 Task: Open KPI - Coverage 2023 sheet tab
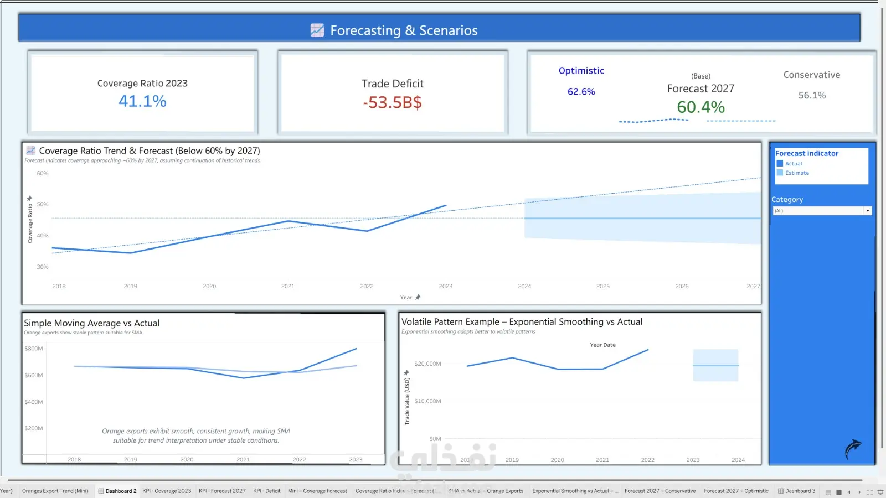(167, 491)
